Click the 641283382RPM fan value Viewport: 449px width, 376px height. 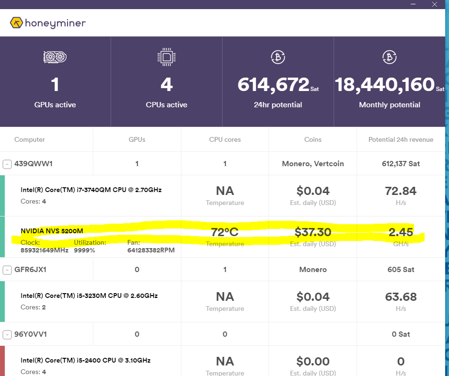click(151, 250)
